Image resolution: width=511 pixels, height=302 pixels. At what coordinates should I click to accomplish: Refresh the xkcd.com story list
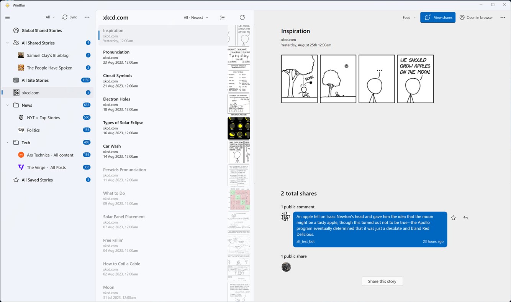tap(242, 17)
